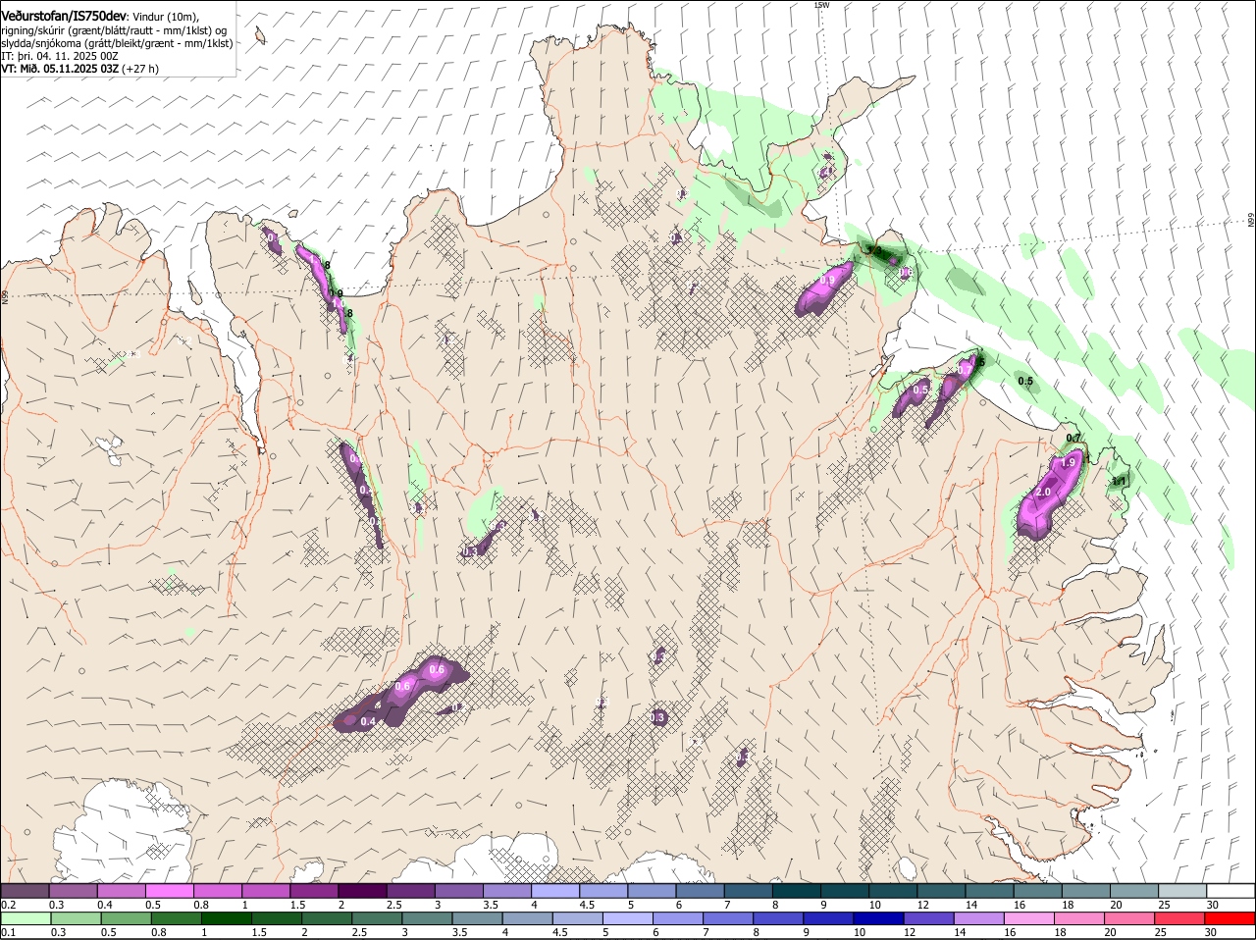Click the royal blue 8 swatch on the rainfall scale

coord(777,918)
